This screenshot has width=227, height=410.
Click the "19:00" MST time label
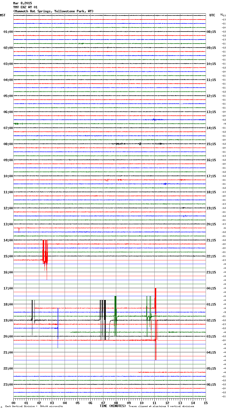[x=8, y=320]
